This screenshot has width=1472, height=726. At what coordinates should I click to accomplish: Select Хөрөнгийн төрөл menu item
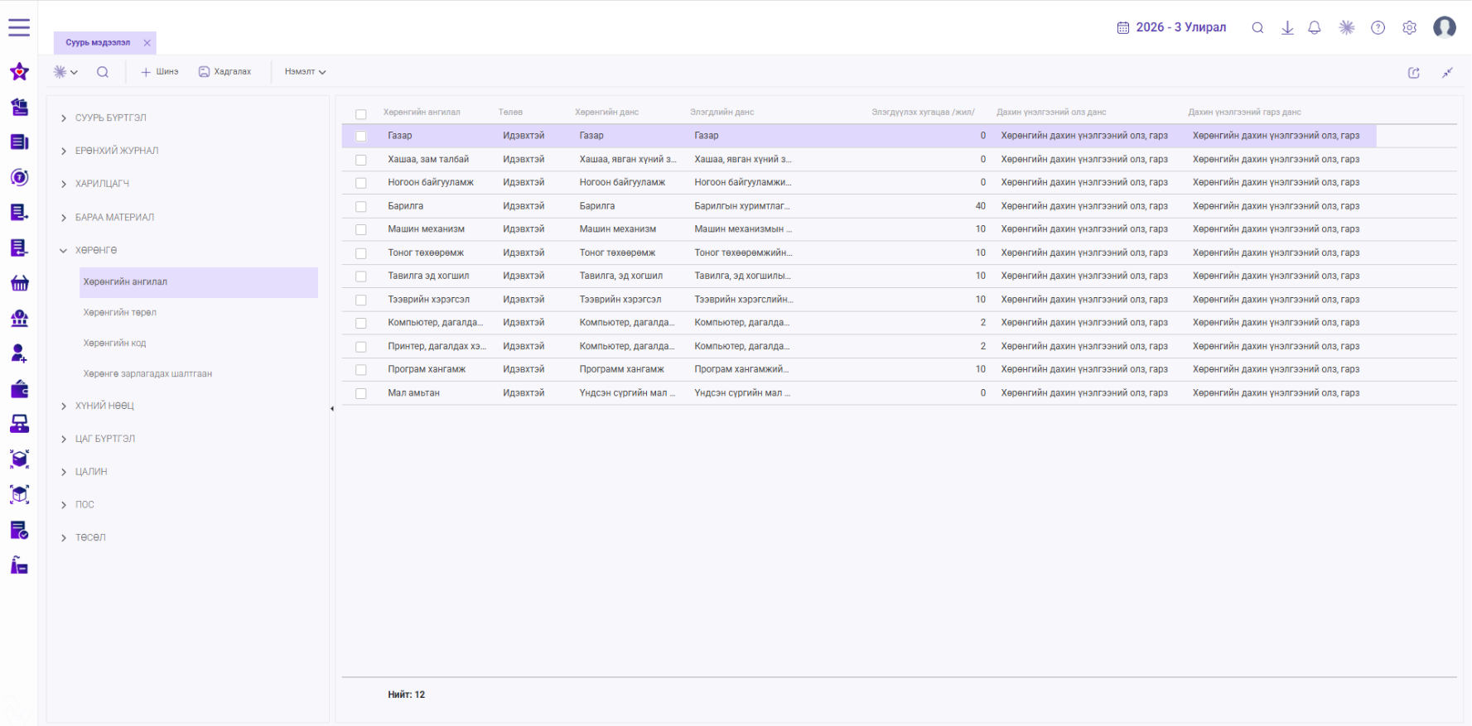120,313
